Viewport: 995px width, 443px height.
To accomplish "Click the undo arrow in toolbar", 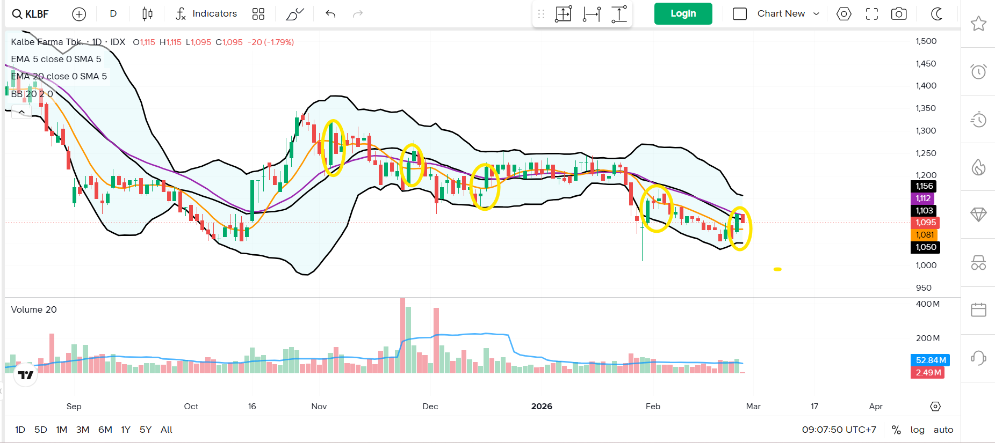I will [x=330, y=14].
